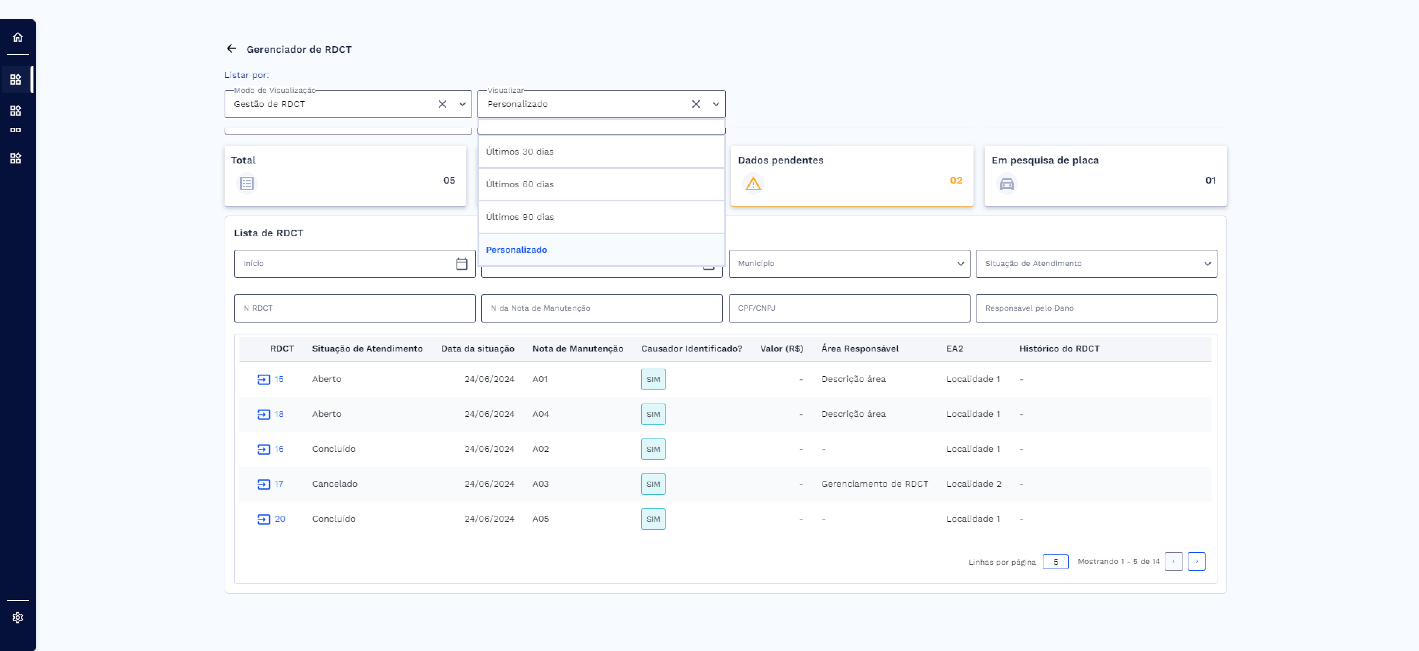This screenshot has height=651, width=1419.
Task: Click the N RDCT input field
Action: [354, 308]
